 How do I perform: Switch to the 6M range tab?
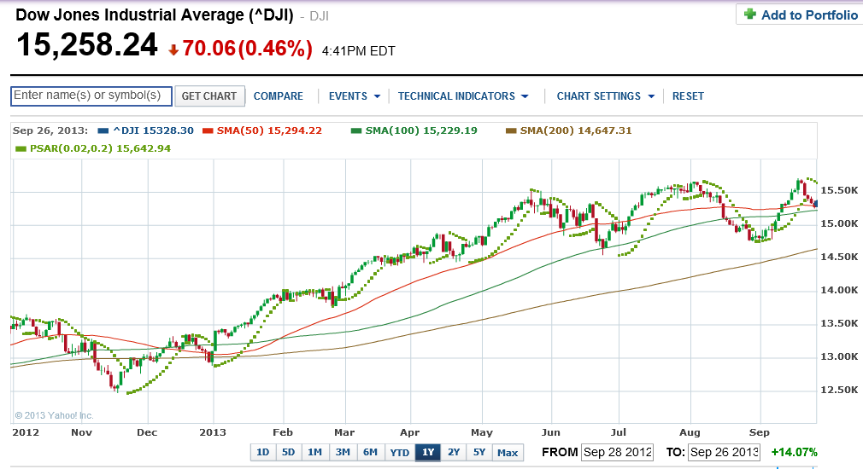371,452
